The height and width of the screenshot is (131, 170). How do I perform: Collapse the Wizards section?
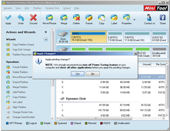(x=46, y=39)
